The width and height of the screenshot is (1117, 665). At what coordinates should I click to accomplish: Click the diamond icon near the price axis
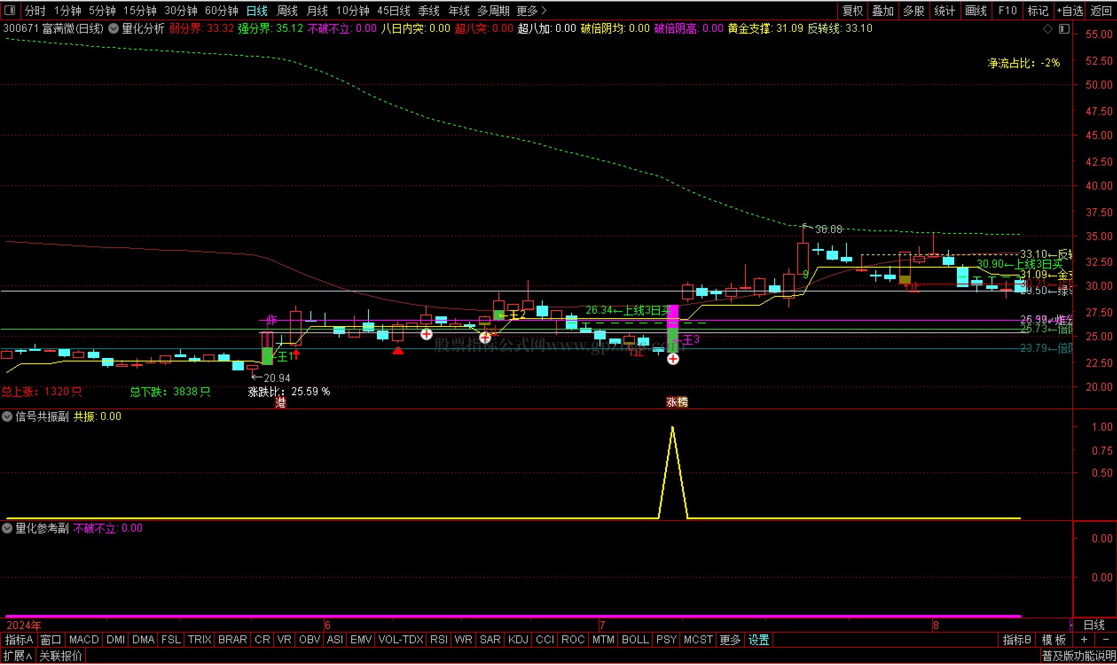[x=1047, y=29]
